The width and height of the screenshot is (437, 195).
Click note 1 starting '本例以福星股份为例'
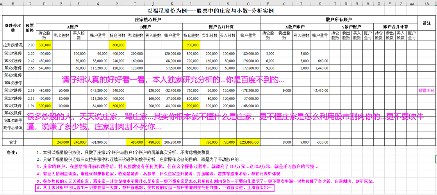125,153
